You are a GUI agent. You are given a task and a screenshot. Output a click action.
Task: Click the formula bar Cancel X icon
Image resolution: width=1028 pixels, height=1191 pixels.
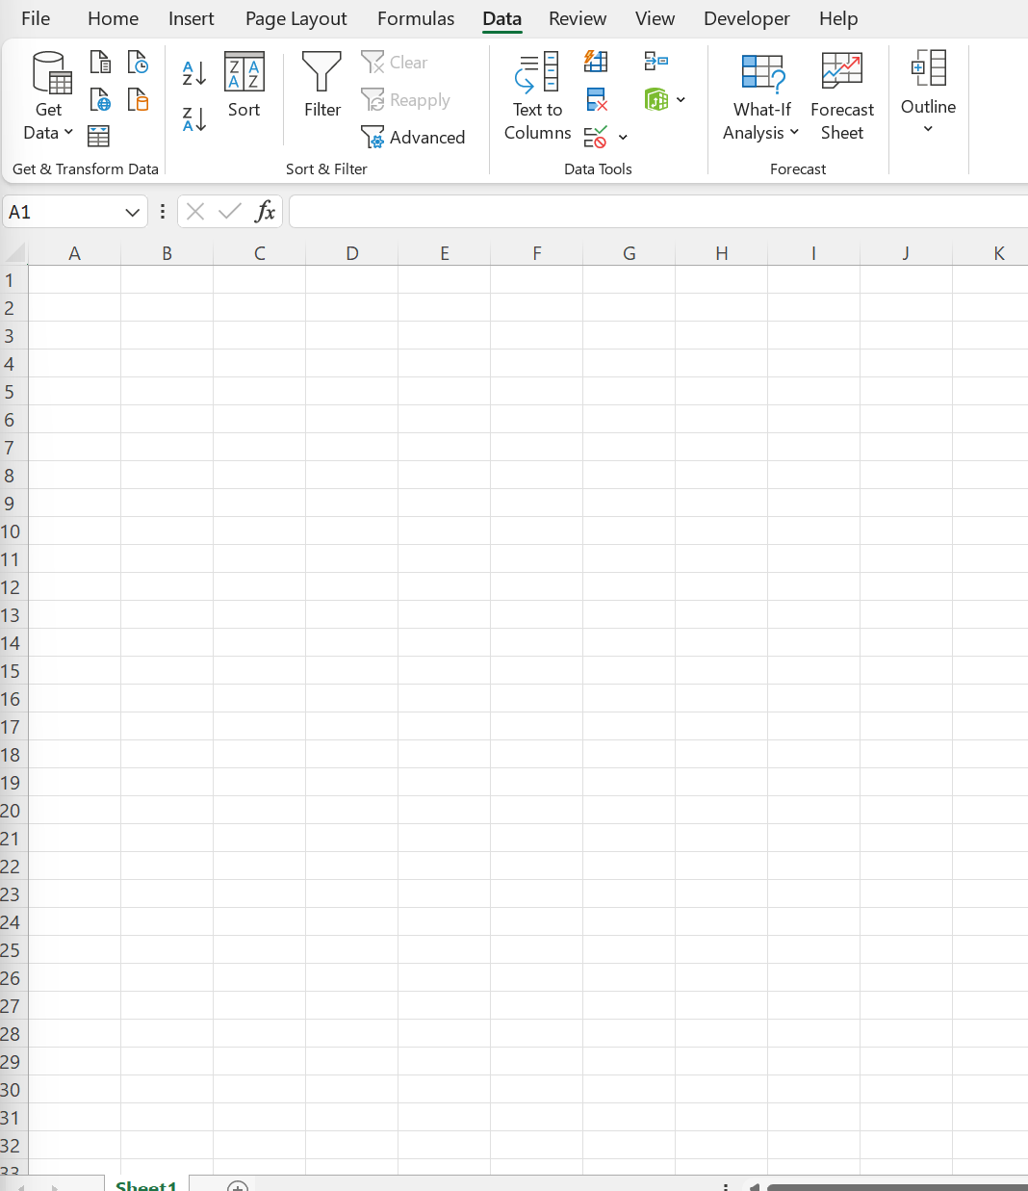point(195,212)
